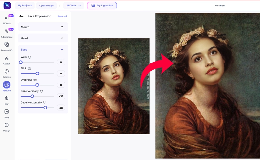Click the Gaze Vertically value -31 field
This screenshot has width=260, height=160.
(61, 96)
